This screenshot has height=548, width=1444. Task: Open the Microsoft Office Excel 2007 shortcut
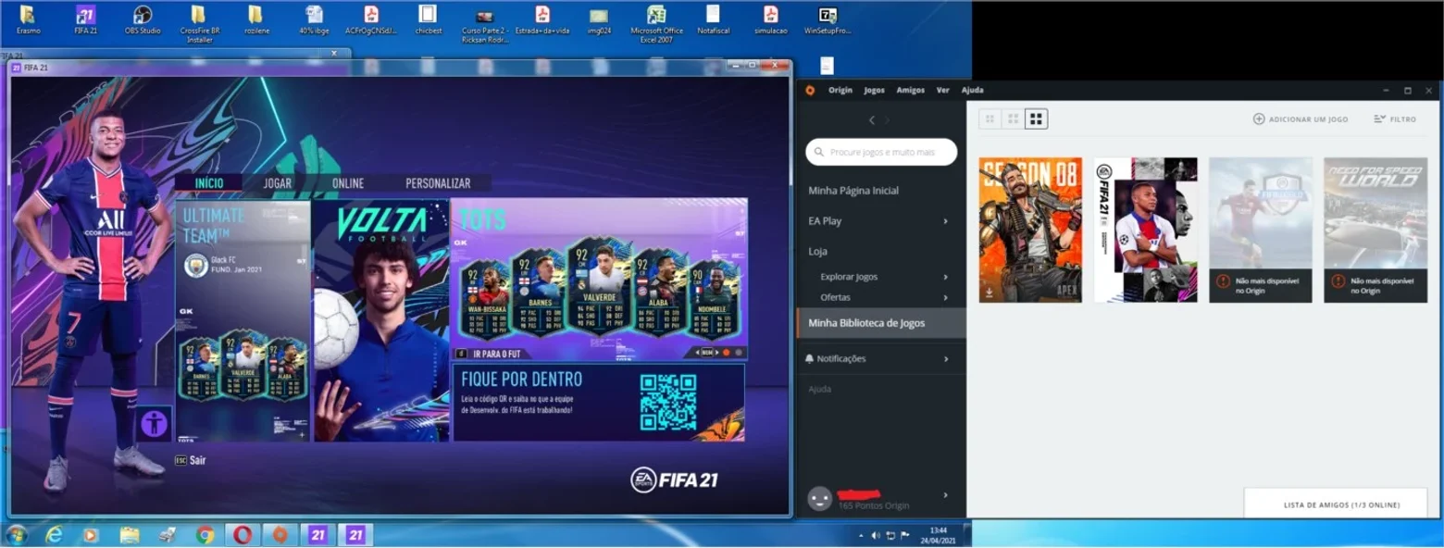point(656,23)
